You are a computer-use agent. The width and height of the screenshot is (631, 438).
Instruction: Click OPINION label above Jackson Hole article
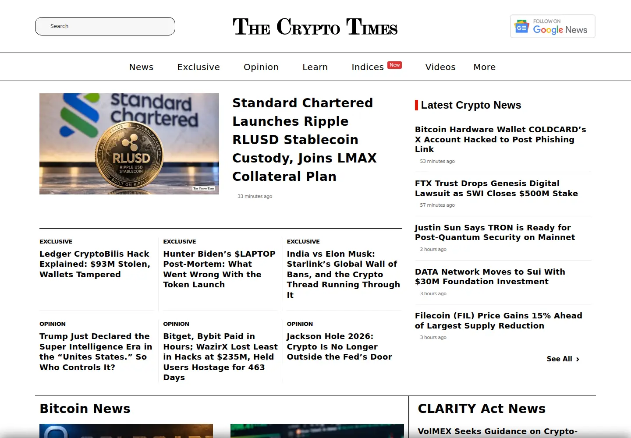pyautogui.click(x=300, y=324)
